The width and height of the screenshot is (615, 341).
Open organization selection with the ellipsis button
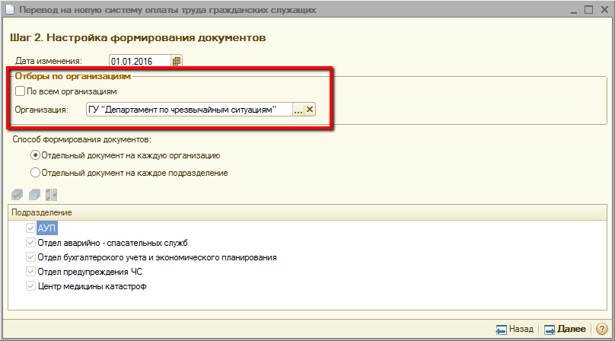[298, 110]
